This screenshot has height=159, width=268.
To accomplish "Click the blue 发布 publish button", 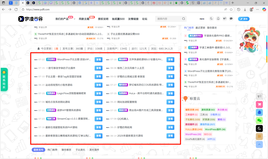I will tap(244, 19).
